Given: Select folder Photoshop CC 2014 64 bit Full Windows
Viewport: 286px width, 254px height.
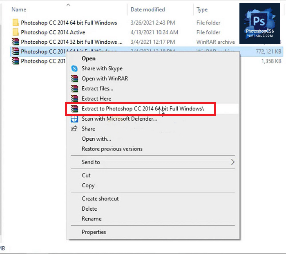Looking at the screenshot, I should pyautogui.click(x=69, y=22).
